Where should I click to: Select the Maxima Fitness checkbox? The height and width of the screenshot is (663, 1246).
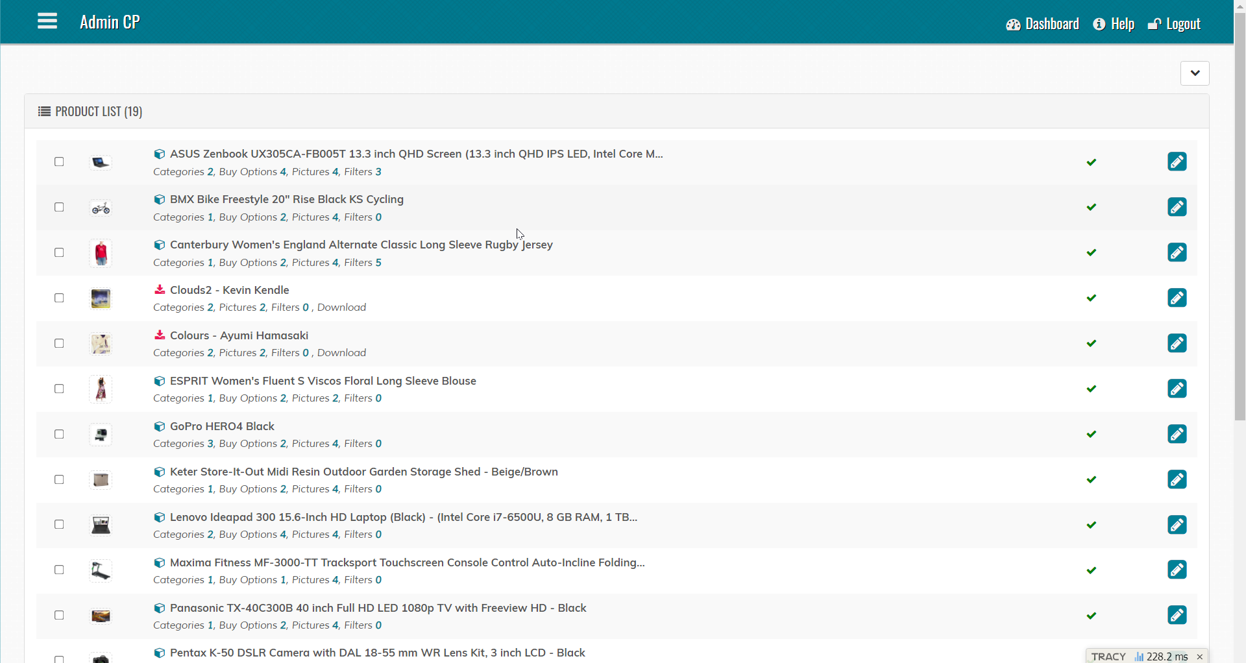pos(59,570)
